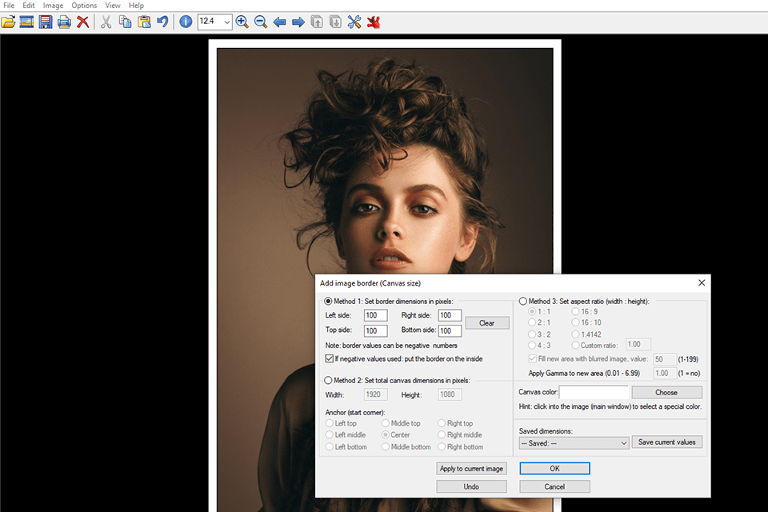
Task: Click the Clear button
Action: pyautogui.click(x=487, y=323)
